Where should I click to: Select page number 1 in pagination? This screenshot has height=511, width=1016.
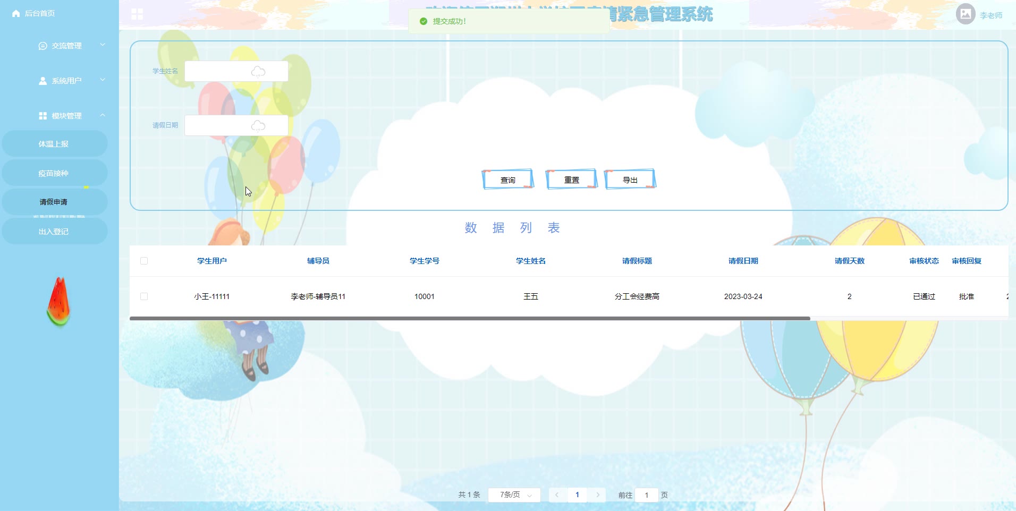click(x=577, y=495)
